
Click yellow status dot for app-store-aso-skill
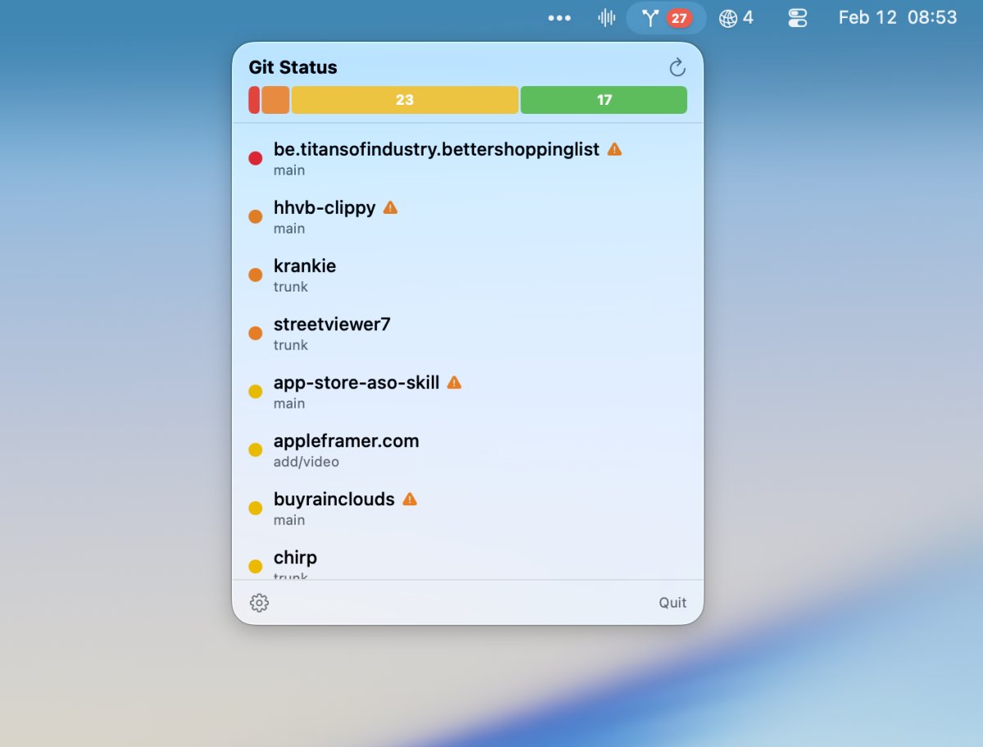pyautogui.click(x=256, y=392)
